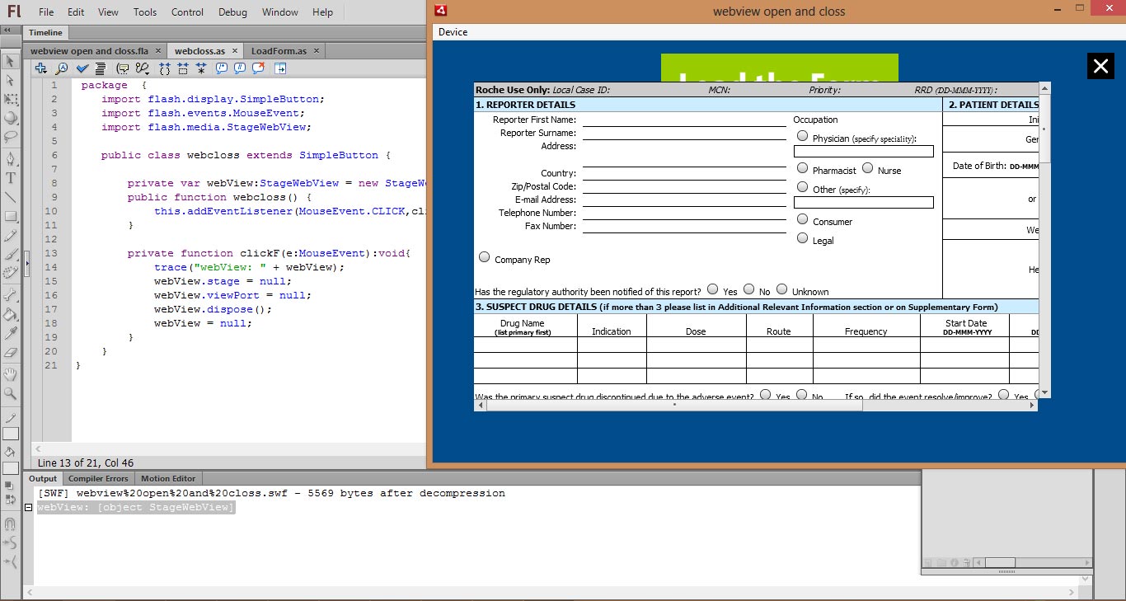Viewport: 1126px width, 601px height.
Task: Choose the Consumer occupation radio button
Action: tap(802, 220)
